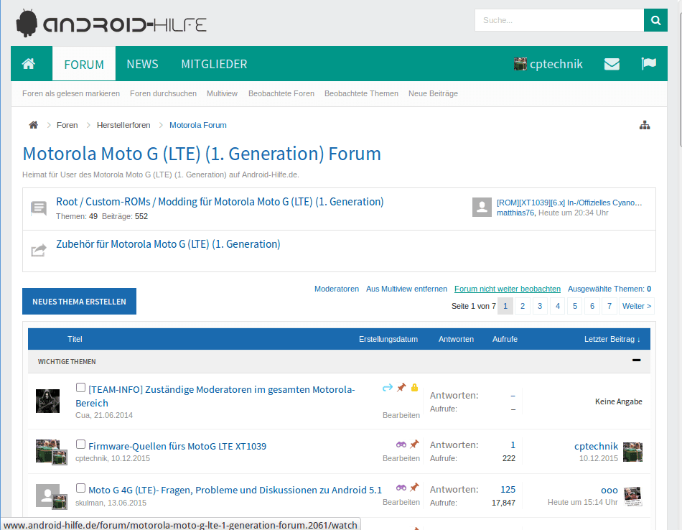Open Neue Beiträge
The width and height of the screenshot is (682, 530).
pyautogui.click(x=433, y=93)
